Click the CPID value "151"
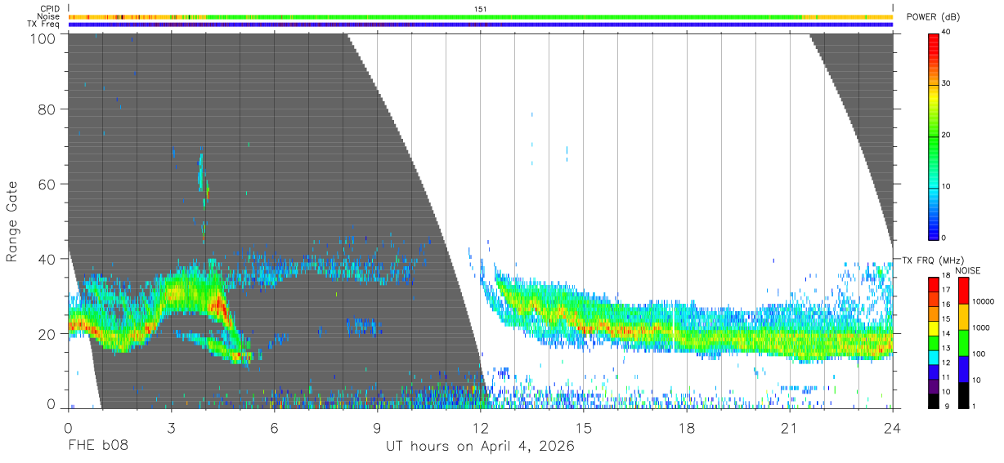The height and width of the screenshot is (463, 1004). point(481,9)
